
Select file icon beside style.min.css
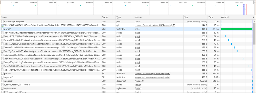pyautogui.click(x=2, y=88)
